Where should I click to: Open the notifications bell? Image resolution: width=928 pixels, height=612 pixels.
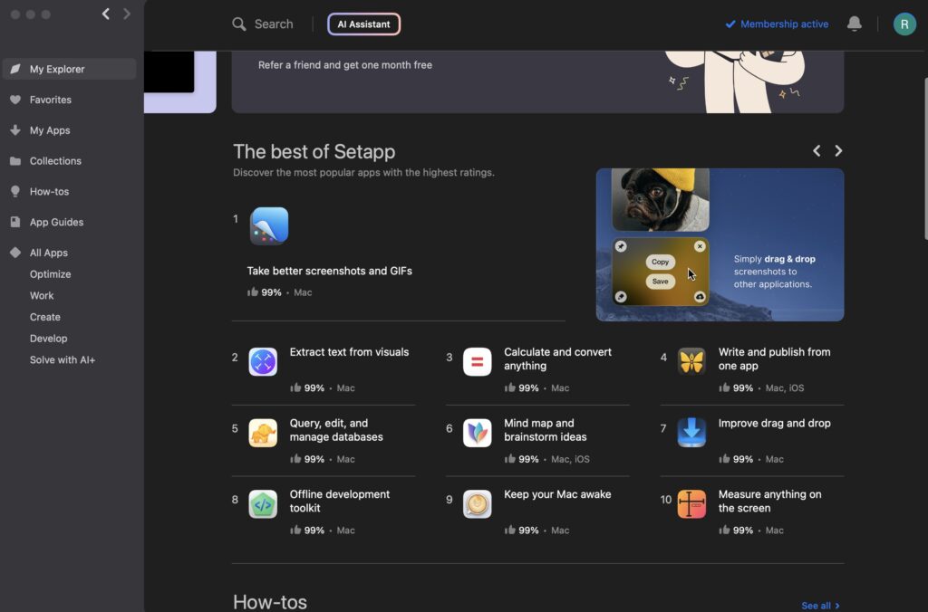(x=854, y=24)
